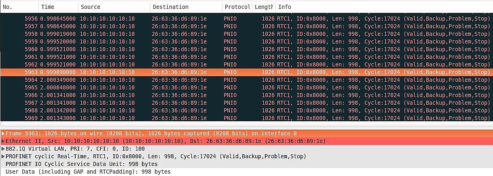Select the highlighted packet 5963

point(162,72)
